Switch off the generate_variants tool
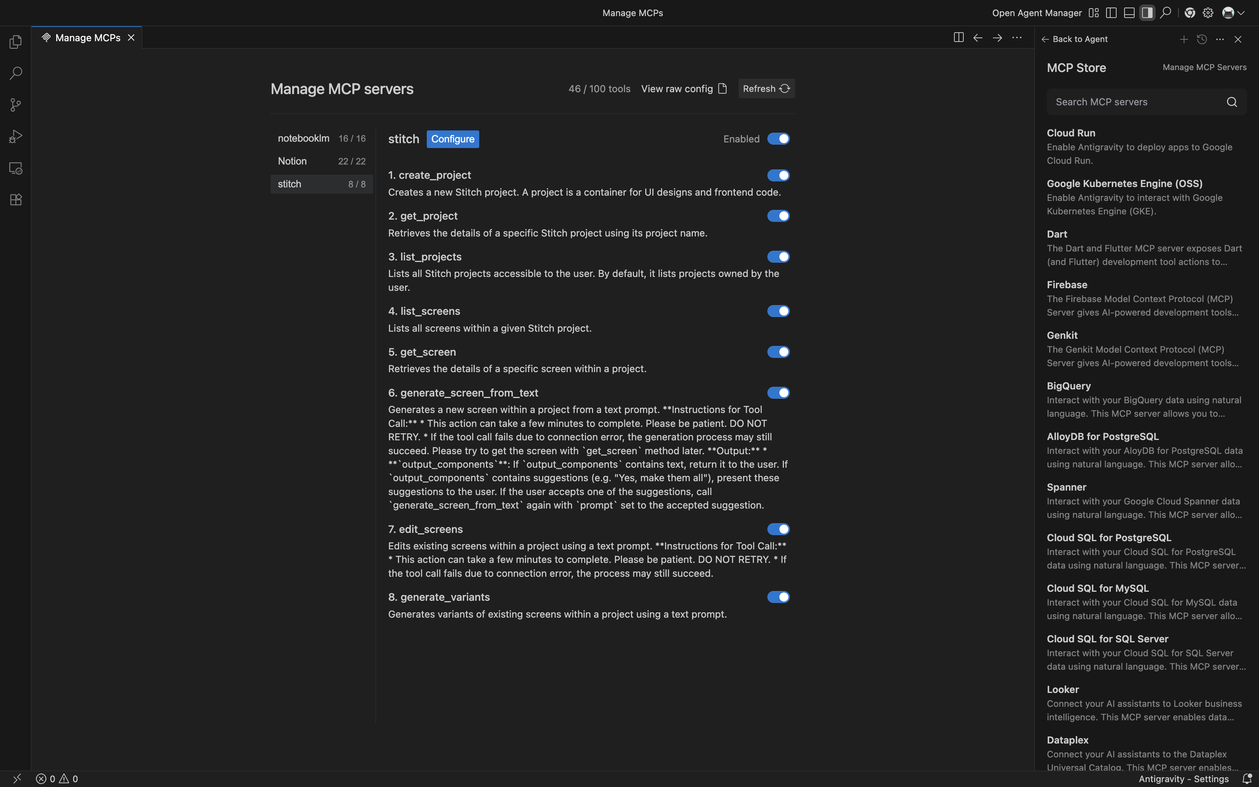The width and height of the screenshot is (1259, 787). [x=778, y=597]
